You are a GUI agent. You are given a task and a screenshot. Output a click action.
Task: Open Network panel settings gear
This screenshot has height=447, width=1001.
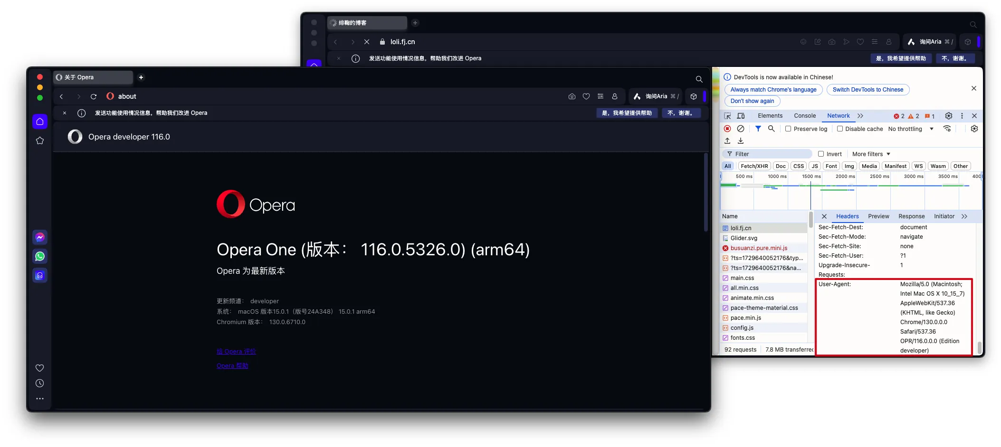click(974, 129)
